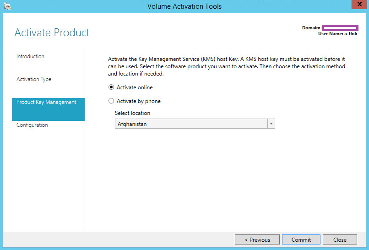369x250 pixels.
Task: Click the Commit button
Action: pyautogui.click(x=301, y=239)
